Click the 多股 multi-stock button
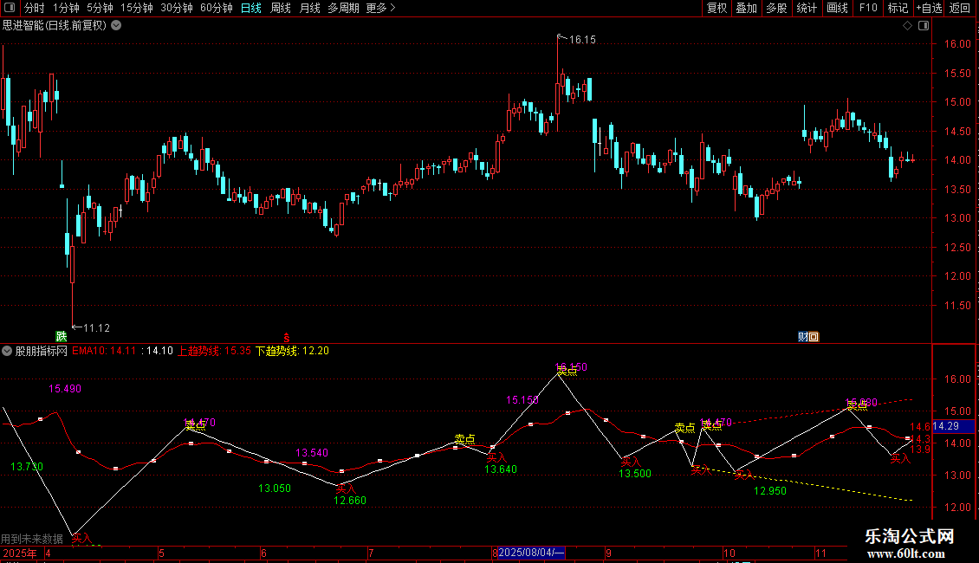The width and height of the screenshot is (979, 563). point(777,8)
